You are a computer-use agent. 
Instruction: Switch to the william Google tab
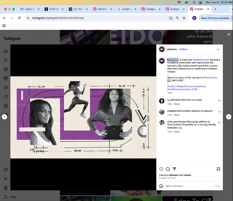127,9
